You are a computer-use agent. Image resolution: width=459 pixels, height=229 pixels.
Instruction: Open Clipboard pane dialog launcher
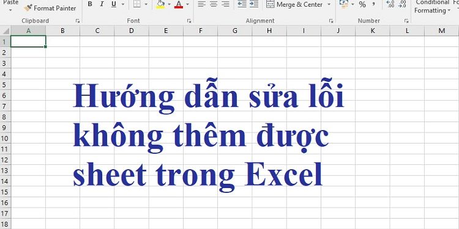[78, 21]
